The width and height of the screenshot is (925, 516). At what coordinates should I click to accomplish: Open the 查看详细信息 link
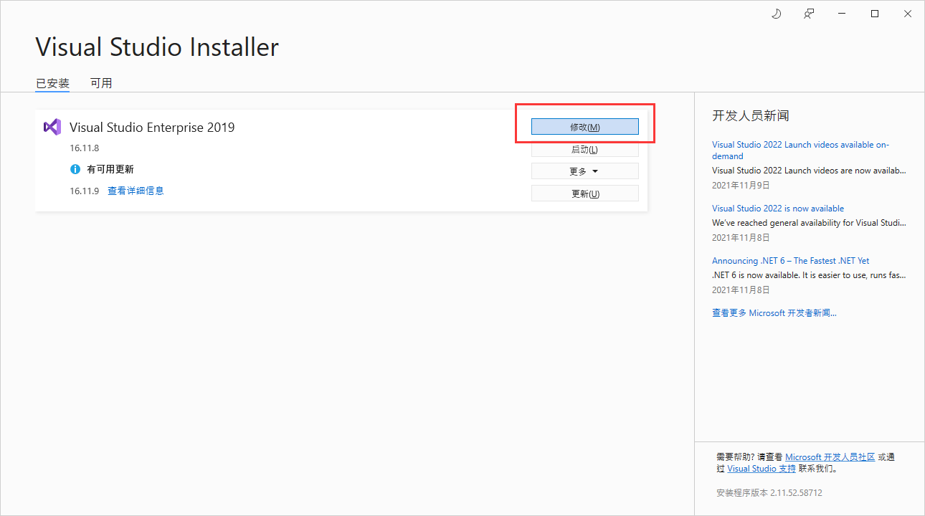(x=136, y=191)
